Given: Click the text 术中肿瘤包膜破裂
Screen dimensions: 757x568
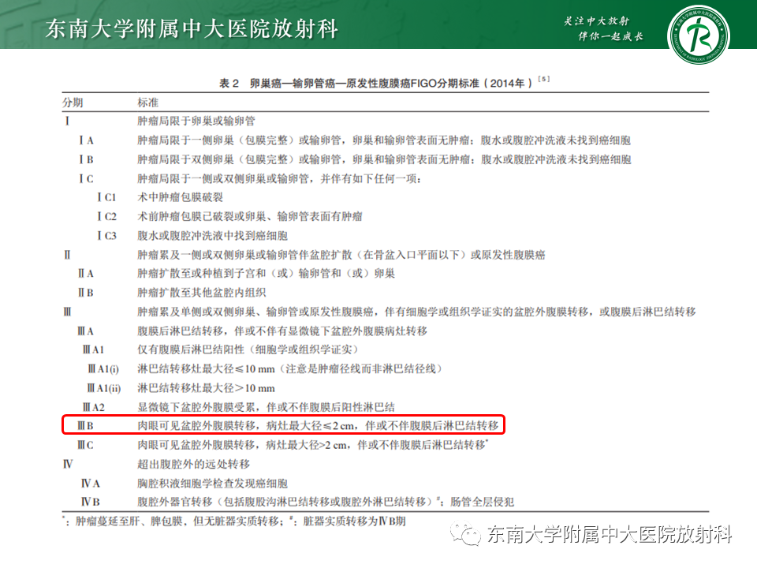Looking at the screenshot, I should (180, 197).
